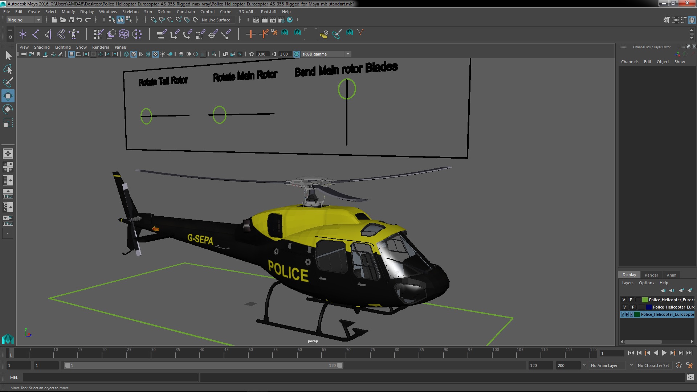Start IPR render
Screen dimensions: 697x392
pyautogui.click(x=273, y=20)
